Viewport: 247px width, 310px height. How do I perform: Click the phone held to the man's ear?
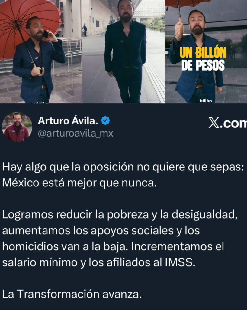coord(46,34)
